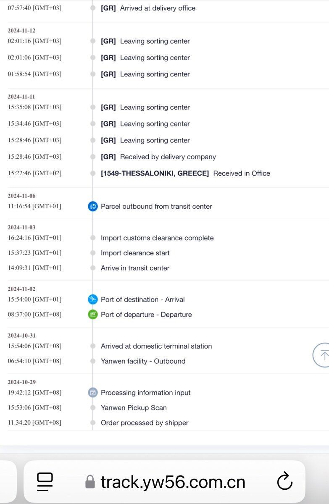Click the 2024-11-06 date header

pos(21,196)
